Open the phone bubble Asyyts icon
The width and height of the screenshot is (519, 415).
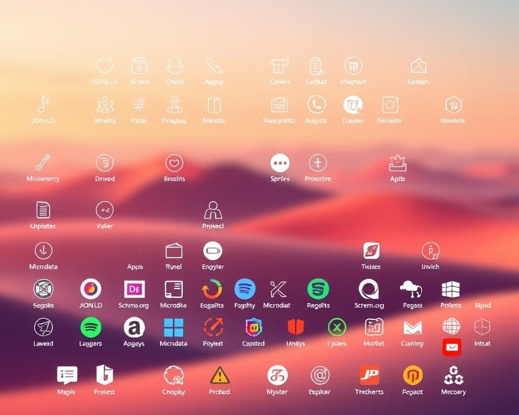(x=317, y=105)
